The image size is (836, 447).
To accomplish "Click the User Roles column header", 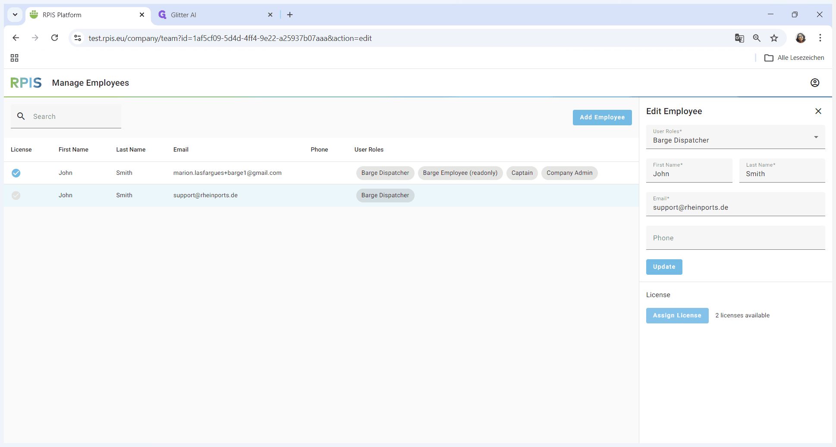I will pos(369,150).
